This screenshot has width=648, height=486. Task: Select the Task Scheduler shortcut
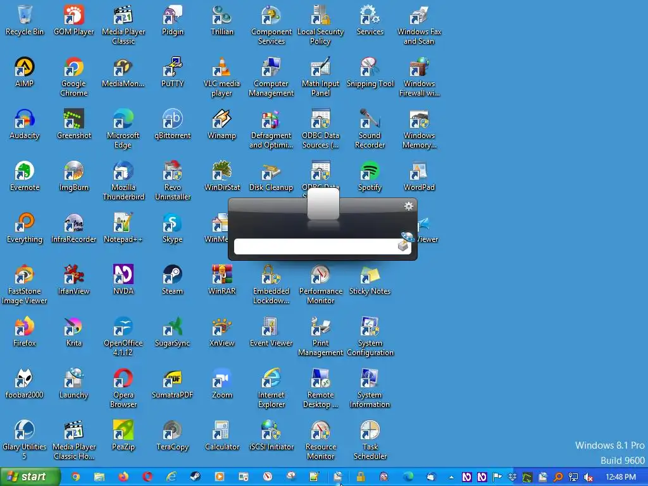tap(370, 441)
